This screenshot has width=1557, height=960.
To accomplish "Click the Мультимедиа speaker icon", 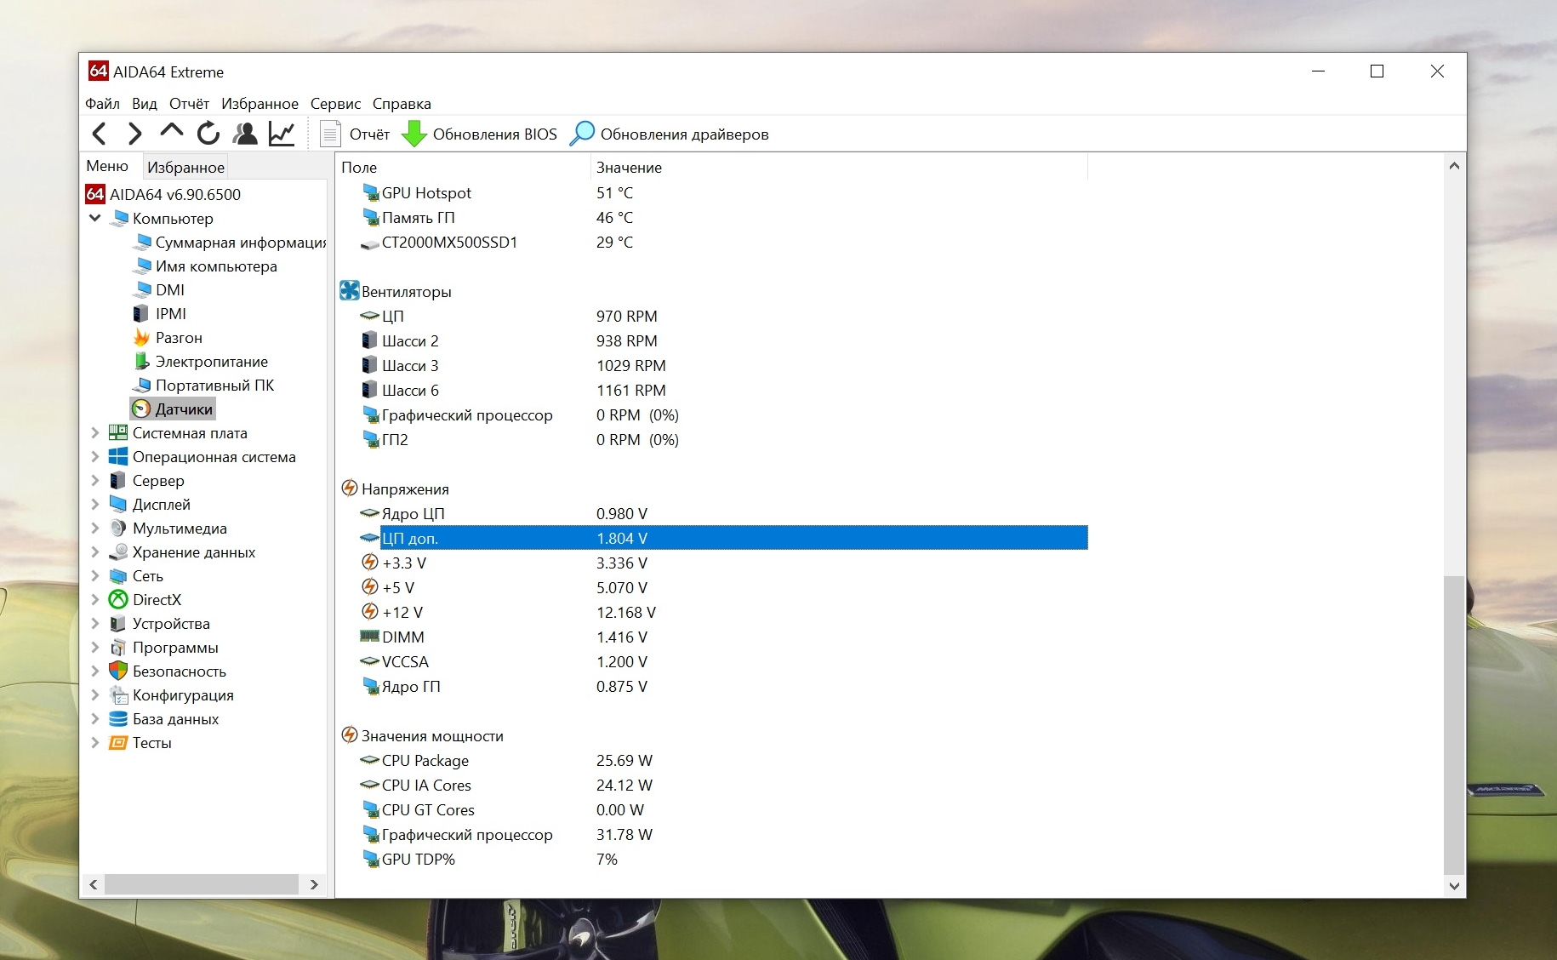I will (118, 529).
